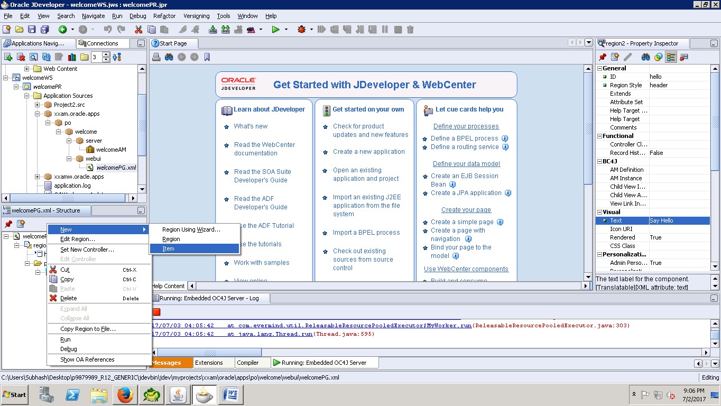This screenshot has width=721, height=406.
Task: Select application.log in the navigator tree
Action: [72, 186]
